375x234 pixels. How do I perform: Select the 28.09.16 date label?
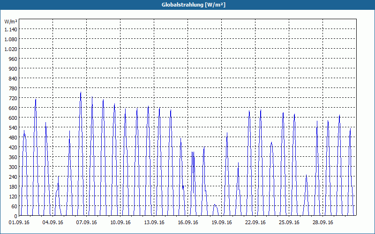(x=322, y=222)
